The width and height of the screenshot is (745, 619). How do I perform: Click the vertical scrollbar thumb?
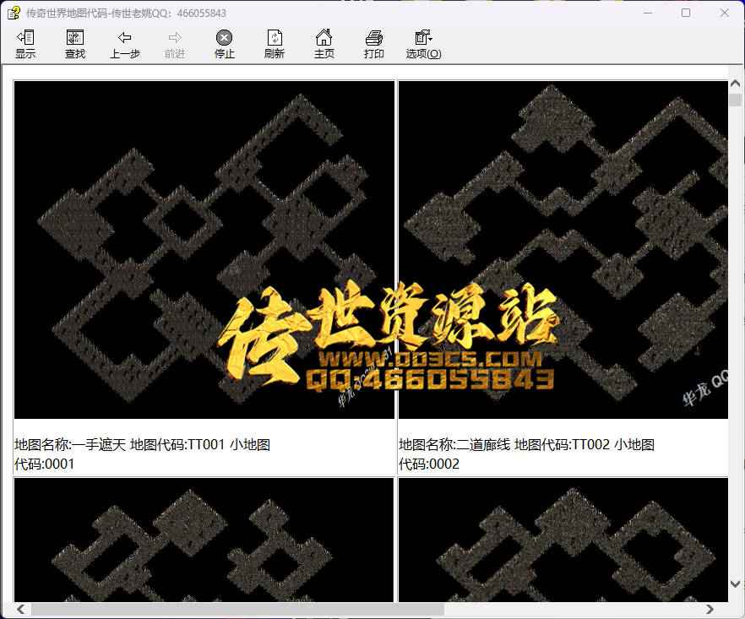coord(735,100)
